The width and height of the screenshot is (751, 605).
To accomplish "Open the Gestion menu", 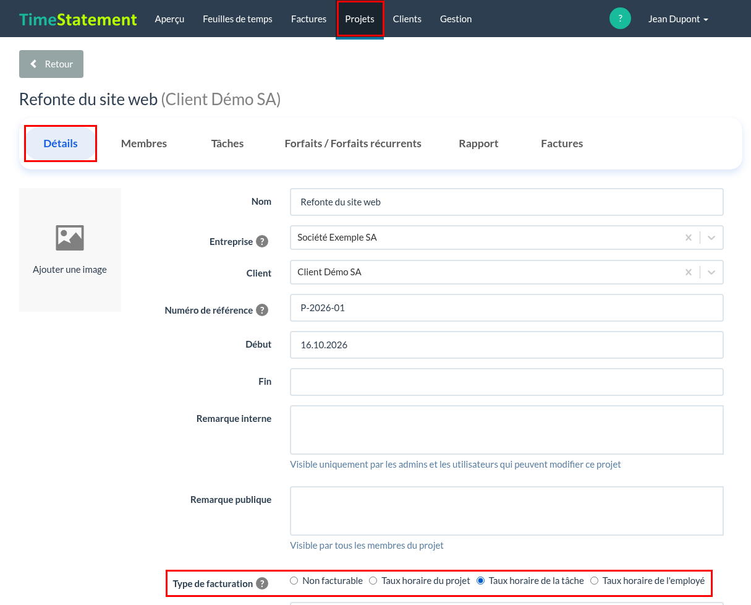I will tap(456, 19).
